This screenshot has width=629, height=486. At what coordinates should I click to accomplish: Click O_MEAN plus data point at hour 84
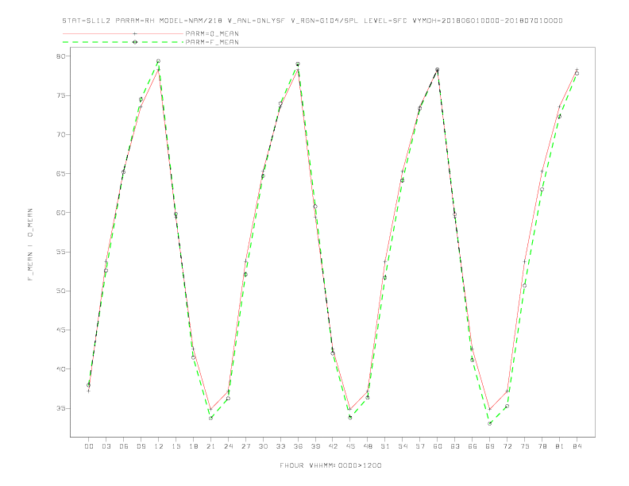(577, 70)
